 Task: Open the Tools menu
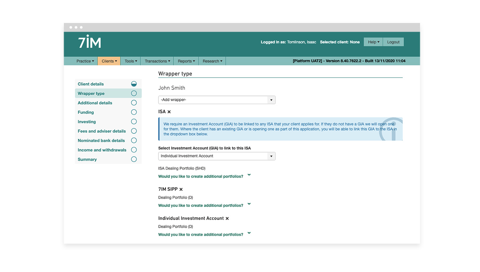click(131, 61)
